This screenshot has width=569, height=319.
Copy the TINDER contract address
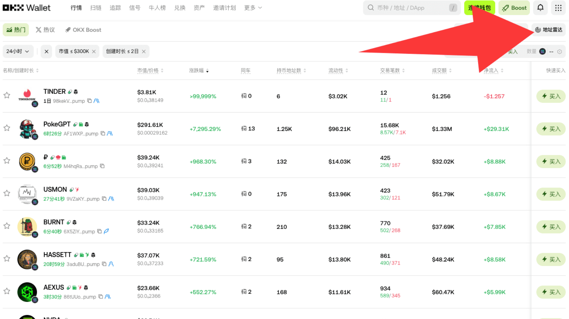click(89, 101)
